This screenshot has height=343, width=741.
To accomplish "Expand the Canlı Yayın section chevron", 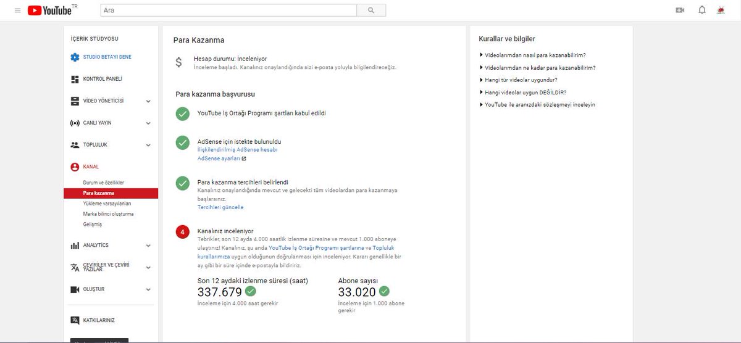I will (148, 123).
